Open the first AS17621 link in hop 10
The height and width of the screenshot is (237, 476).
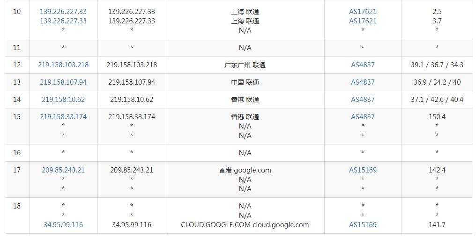click(363, 11)
